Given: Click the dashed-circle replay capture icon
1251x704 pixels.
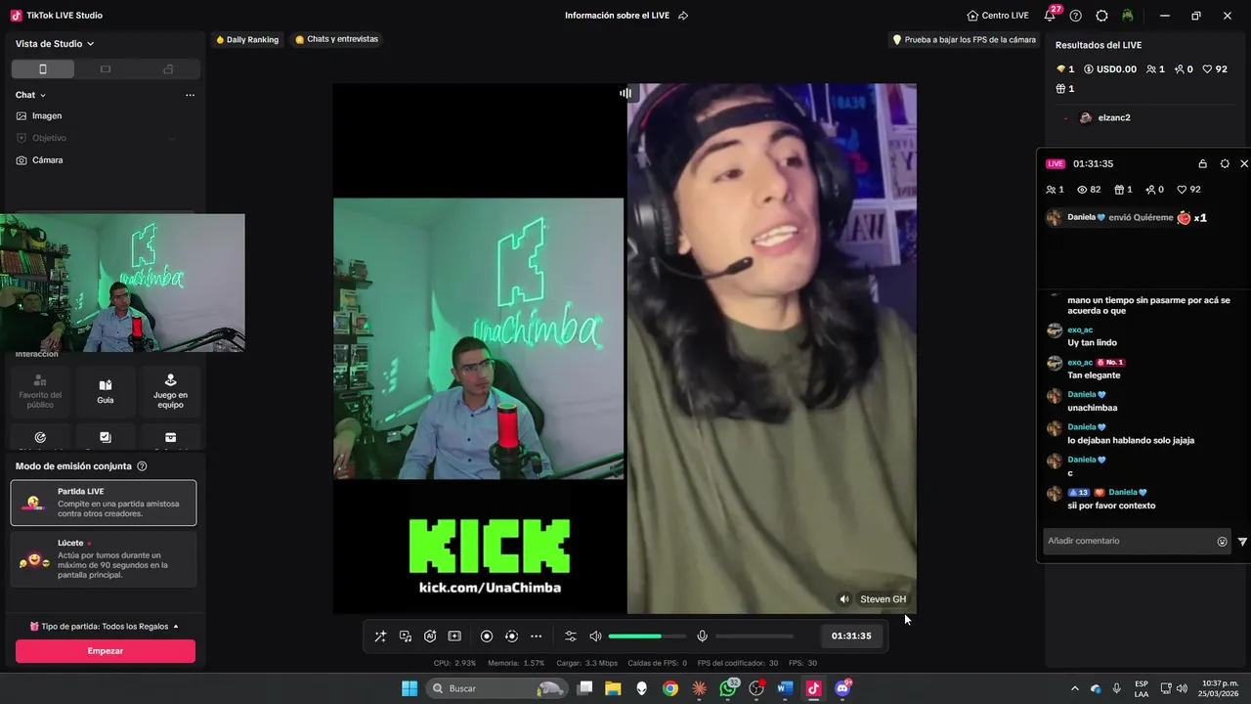Looking at the screenshot, I should pyautogui.click(x=511, y=637).
